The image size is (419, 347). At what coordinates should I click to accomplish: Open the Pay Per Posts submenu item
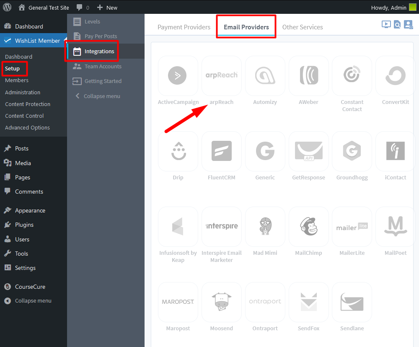[x=106, y=36]
